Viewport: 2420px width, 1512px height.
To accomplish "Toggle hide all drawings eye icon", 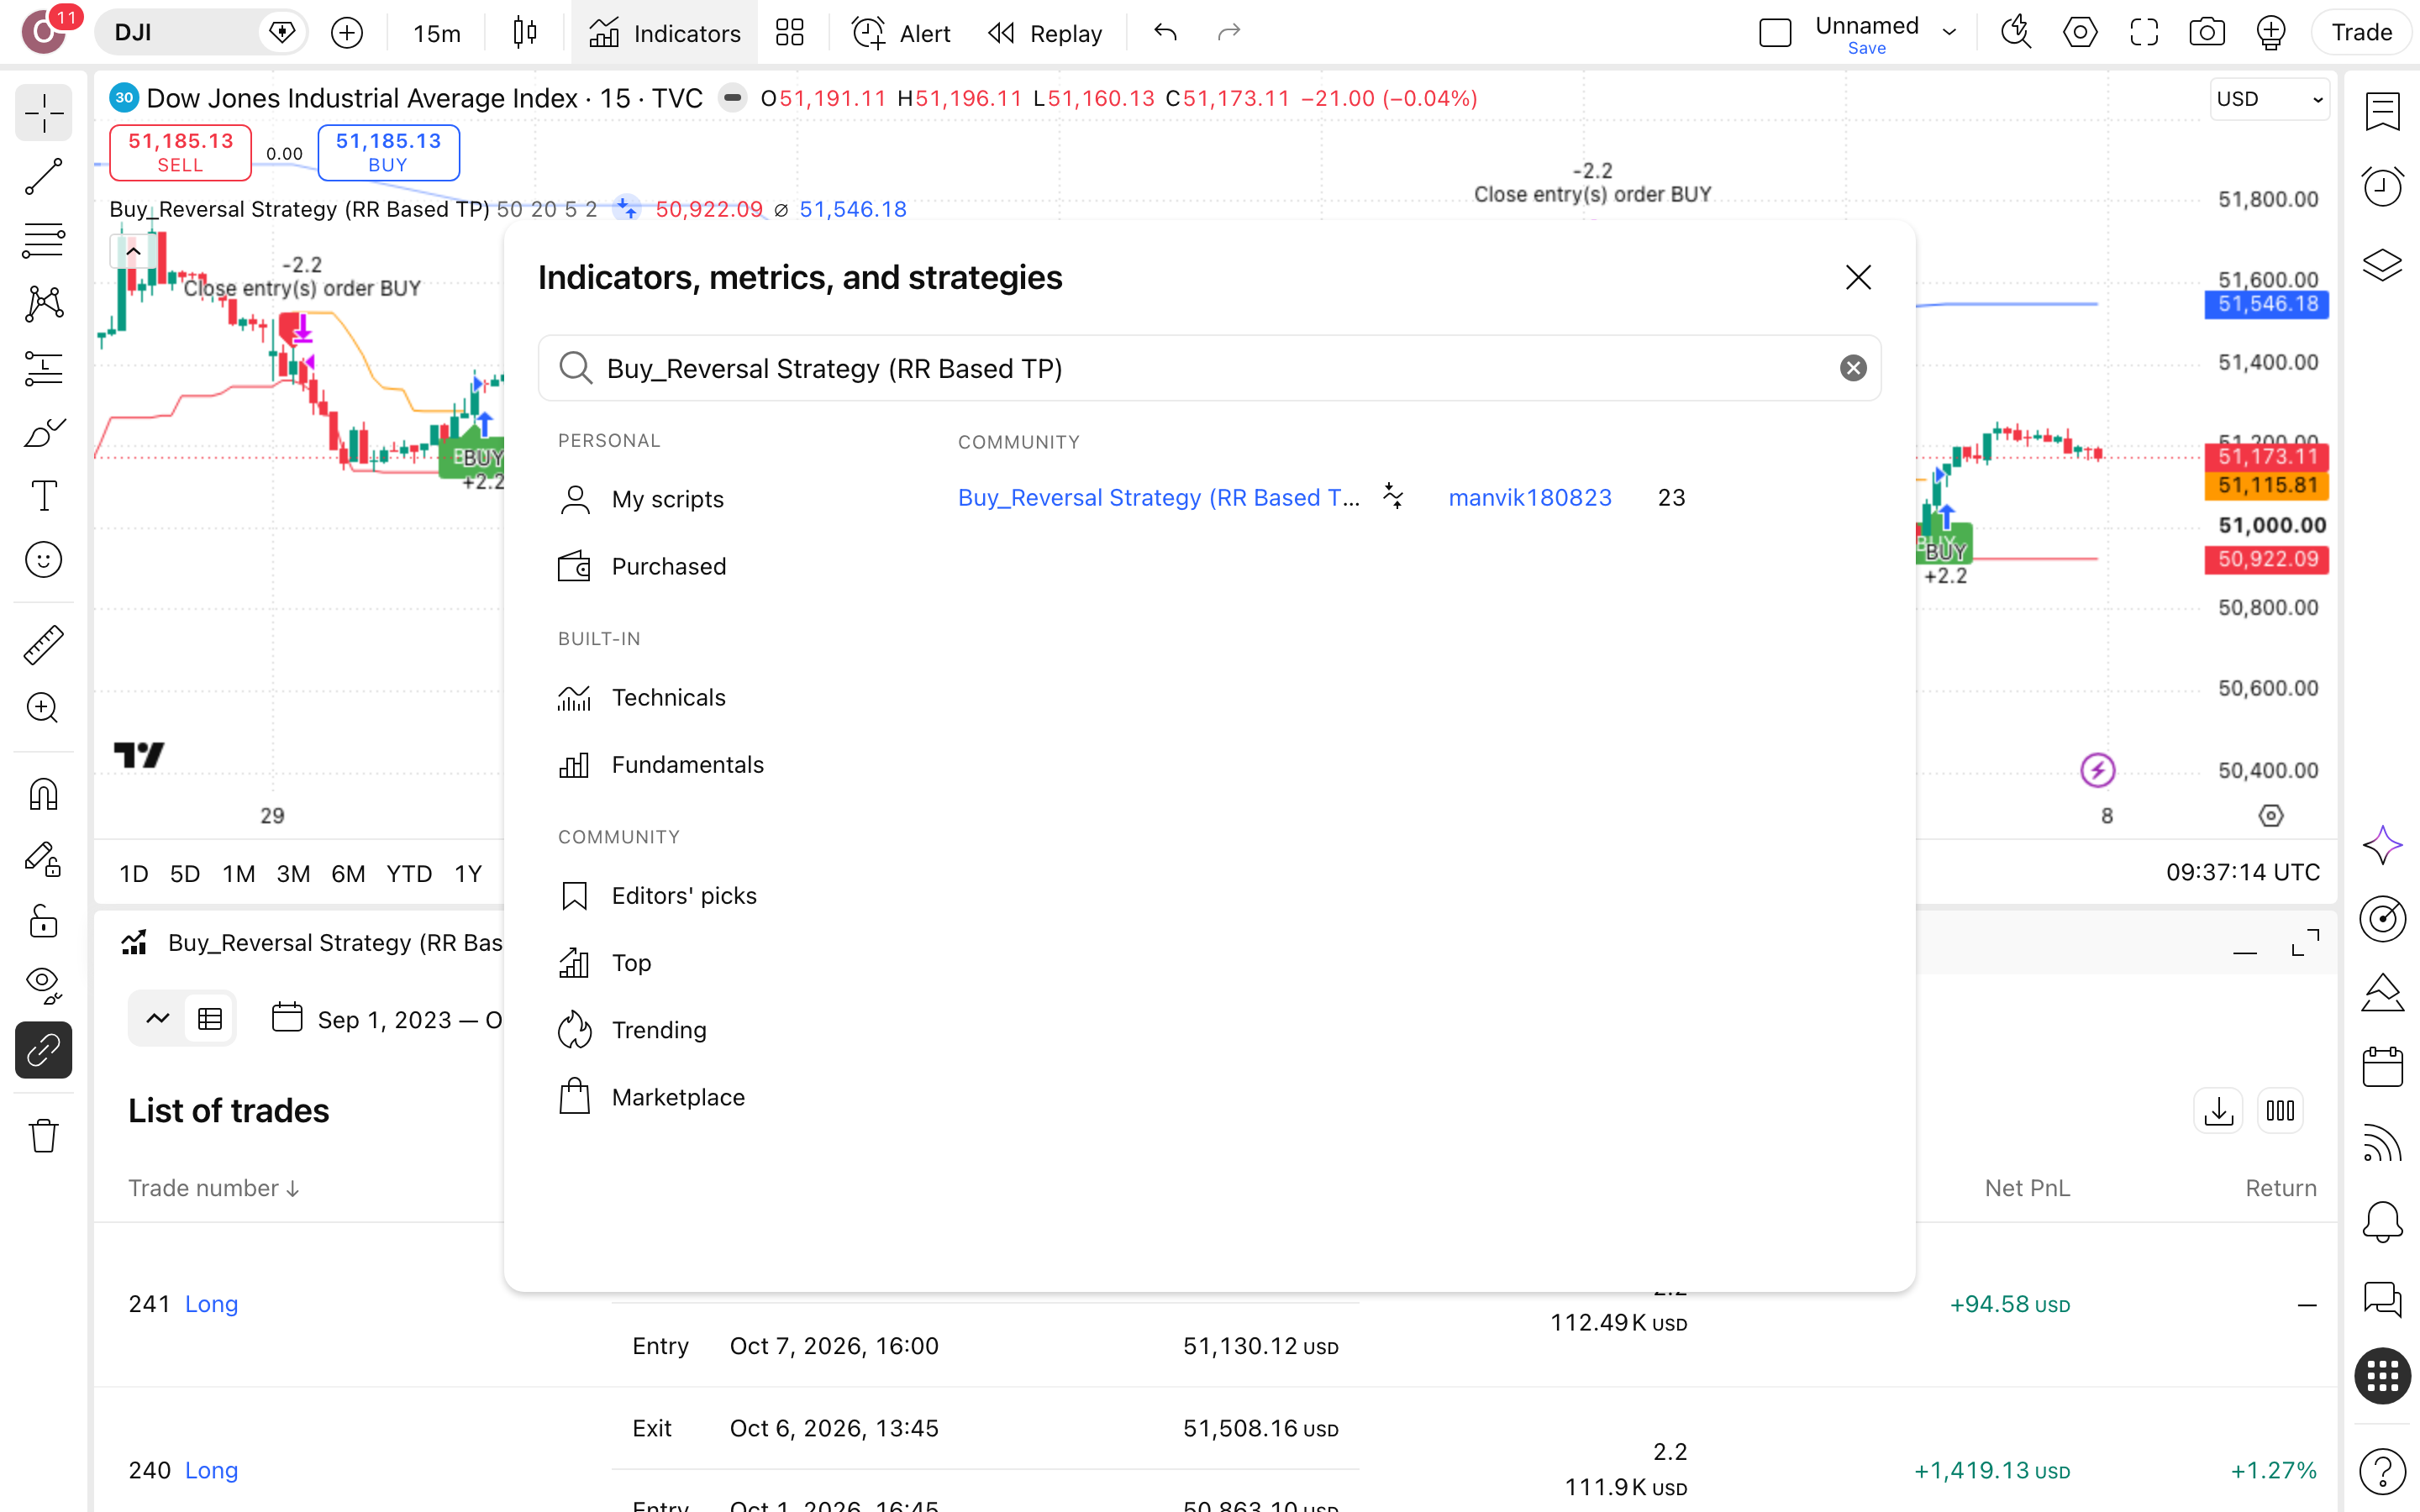I will [43, 986].
